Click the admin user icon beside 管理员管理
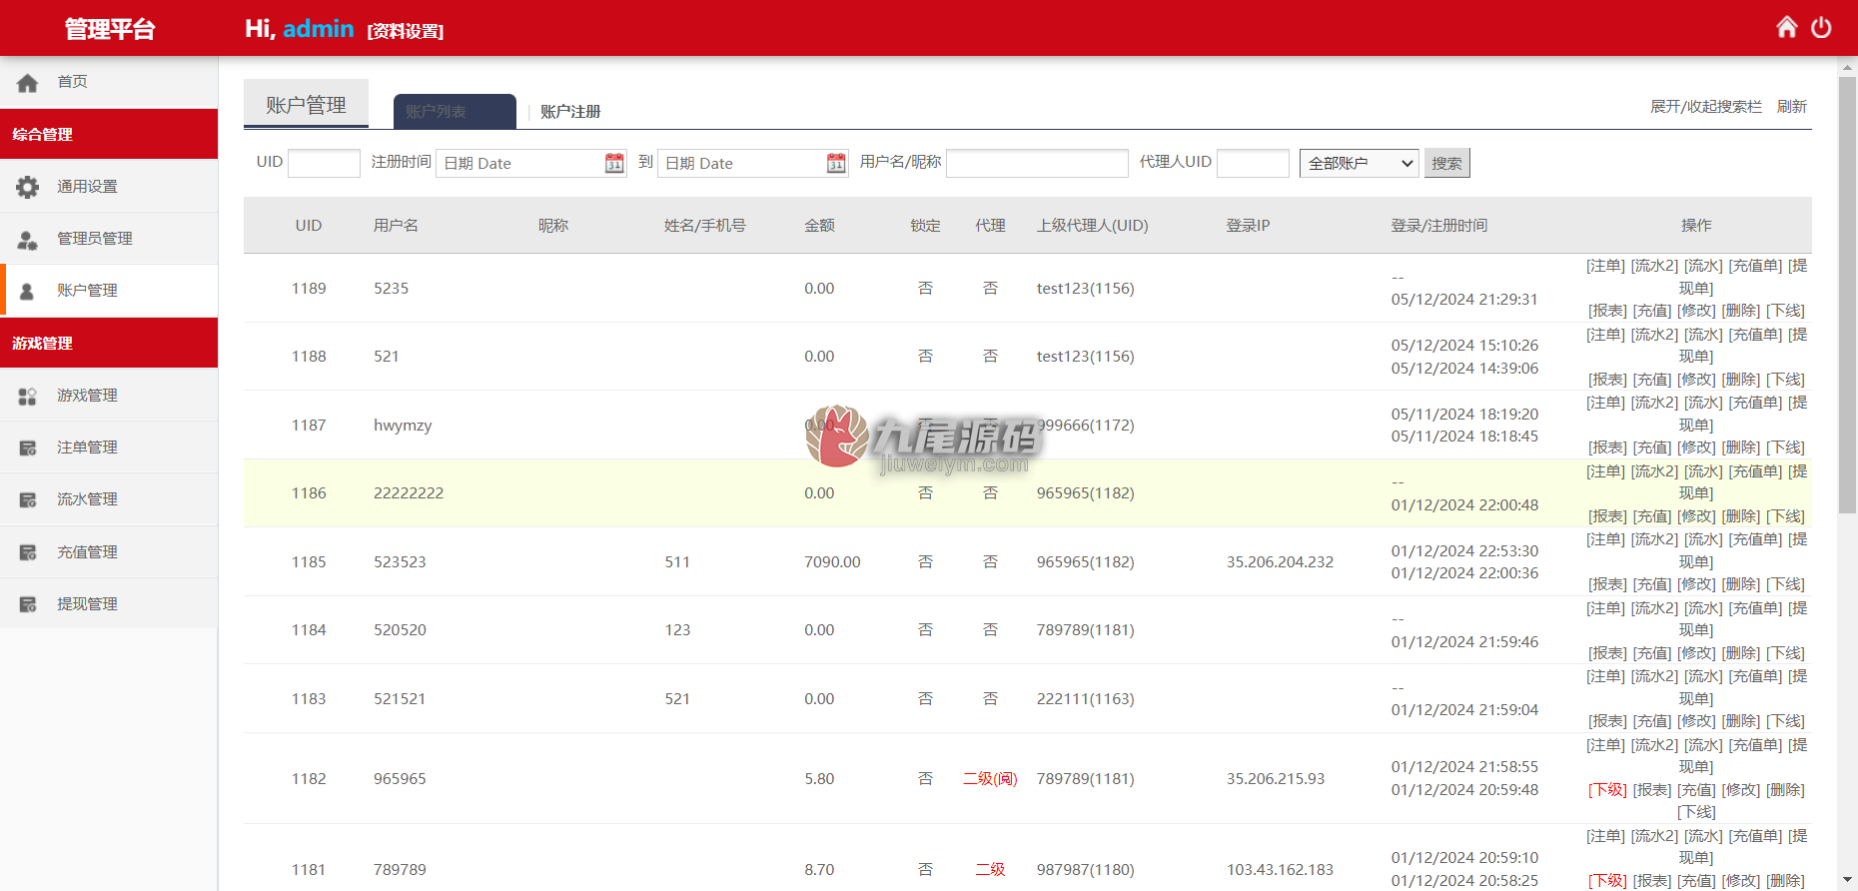Viewport: 1858px width, 891px height. [x=28, y=240]
